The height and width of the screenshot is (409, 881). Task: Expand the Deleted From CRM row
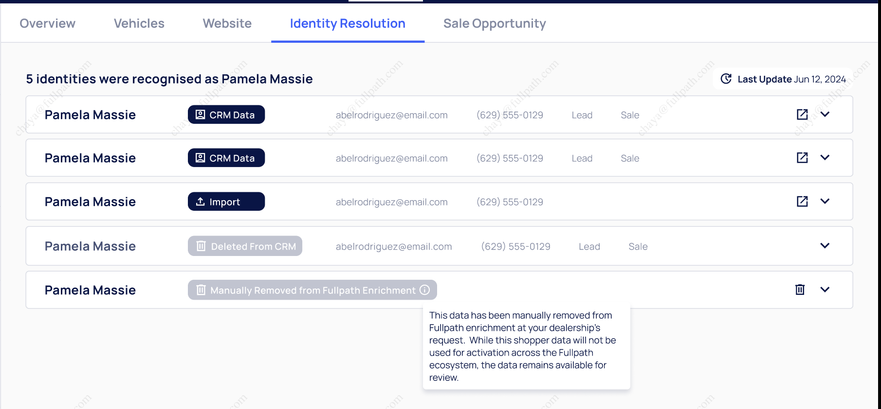coord(825,246)
